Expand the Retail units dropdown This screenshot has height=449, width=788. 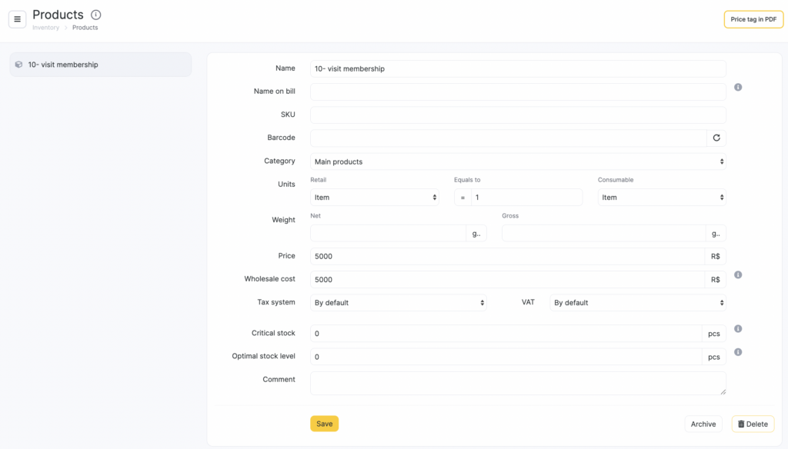coord(374,198)
